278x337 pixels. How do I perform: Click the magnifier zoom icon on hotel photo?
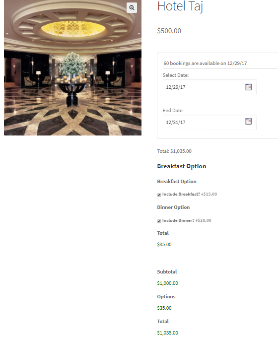point(132,8)
